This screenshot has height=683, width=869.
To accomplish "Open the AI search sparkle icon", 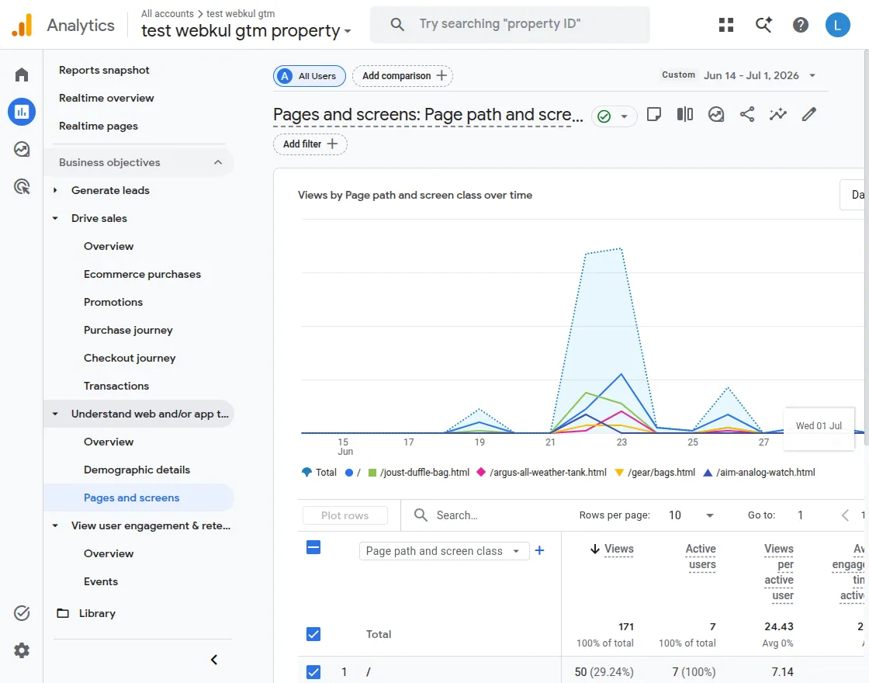I will (x=763, y=25).
